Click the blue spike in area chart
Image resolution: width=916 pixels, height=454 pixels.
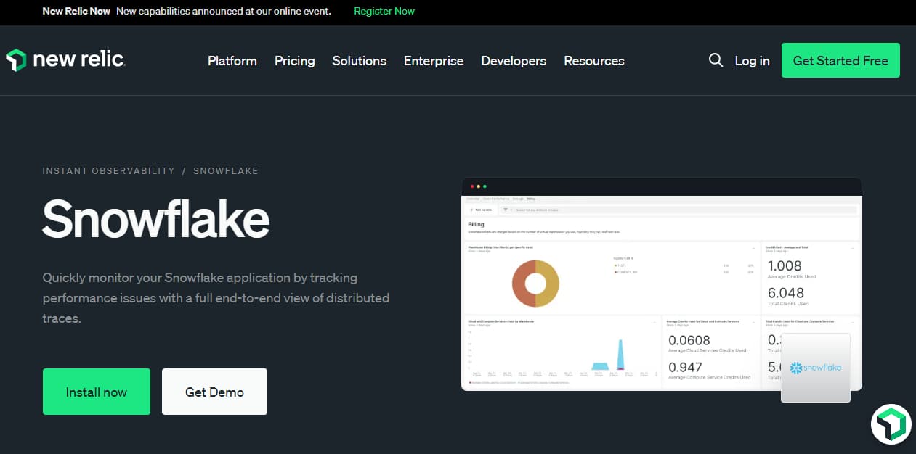coord(620,355)
